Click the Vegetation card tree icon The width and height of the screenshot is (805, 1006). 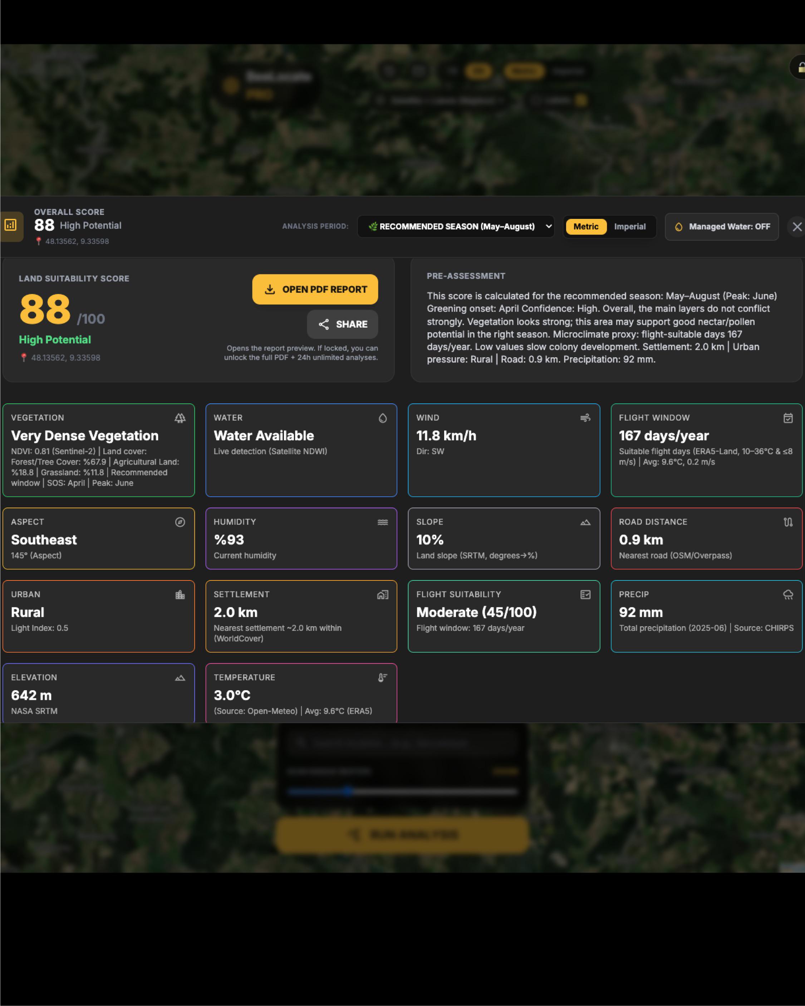180,418
